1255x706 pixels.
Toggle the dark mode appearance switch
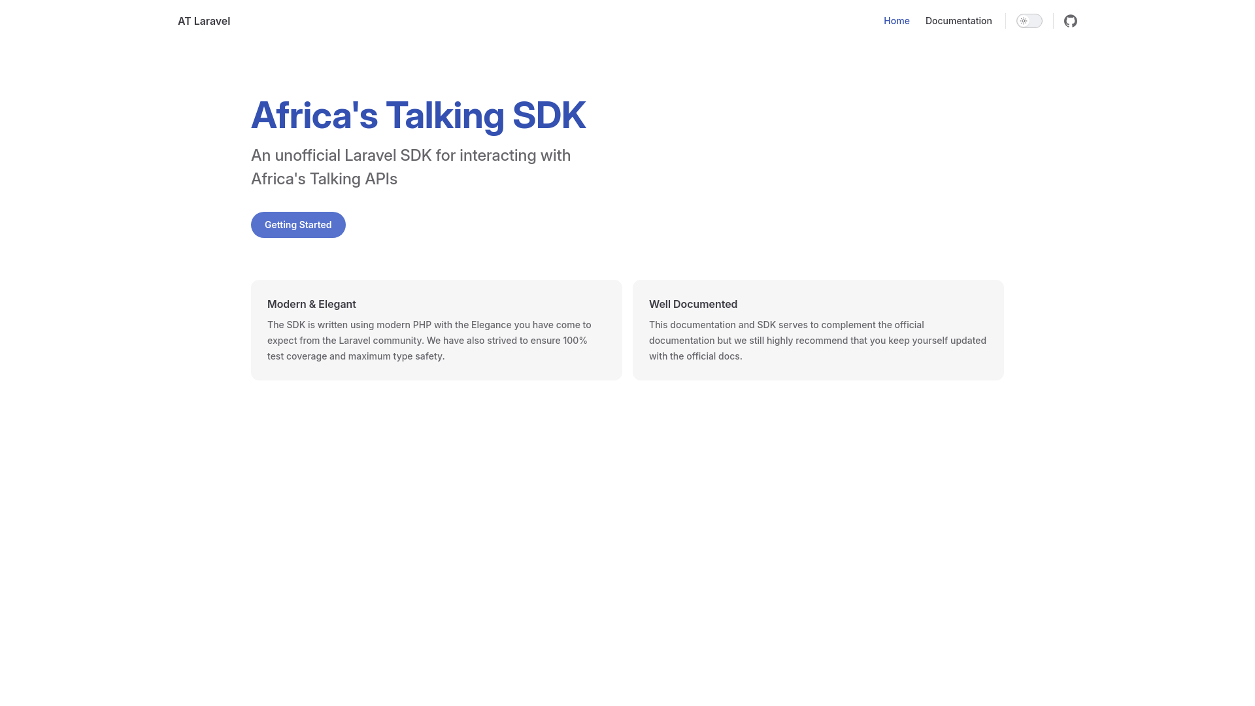pos(1029,21)
